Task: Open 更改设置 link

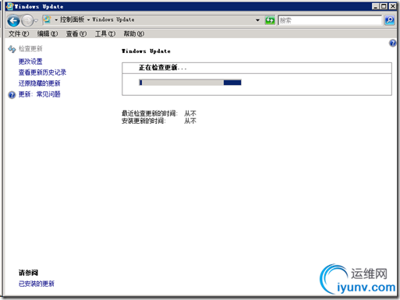Action: pos(30,62)
